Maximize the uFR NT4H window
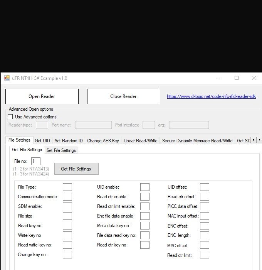262x270 pixels. (237, 78)
